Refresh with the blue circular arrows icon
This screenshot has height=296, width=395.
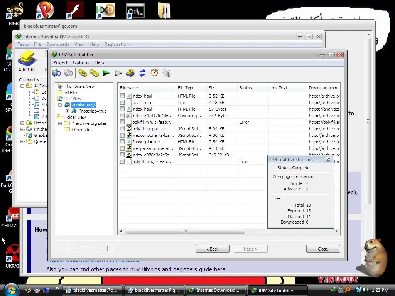(142, 73)
